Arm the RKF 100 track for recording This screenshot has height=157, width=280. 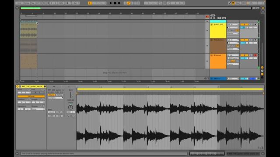(255, 24)
